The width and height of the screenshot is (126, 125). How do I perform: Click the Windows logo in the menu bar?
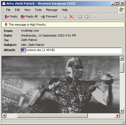121,10
